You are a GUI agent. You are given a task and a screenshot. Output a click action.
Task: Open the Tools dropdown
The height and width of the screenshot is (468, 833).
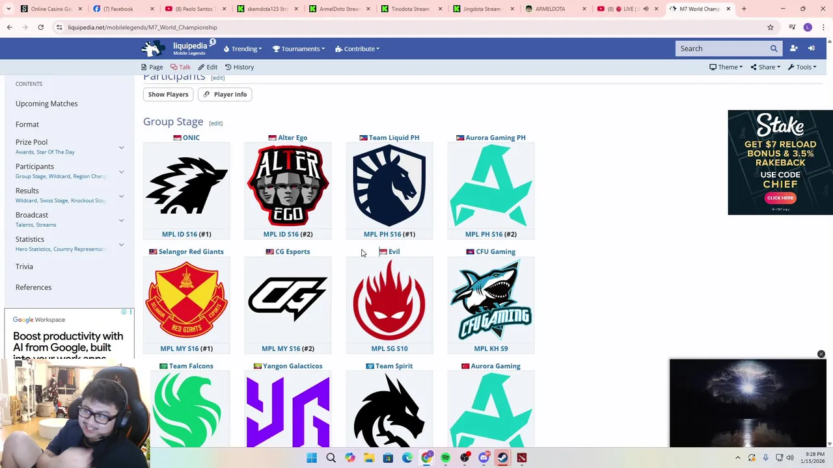pos(802,67)
